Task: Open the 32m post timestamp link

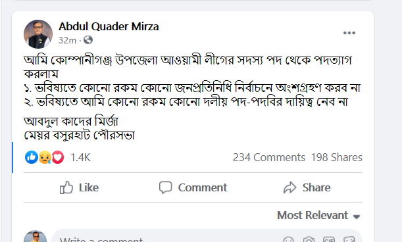Action: pyautogui.click(x=67, y=40)
